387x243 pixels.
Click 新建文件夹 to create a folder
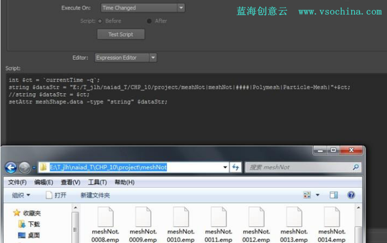(95, 196)
